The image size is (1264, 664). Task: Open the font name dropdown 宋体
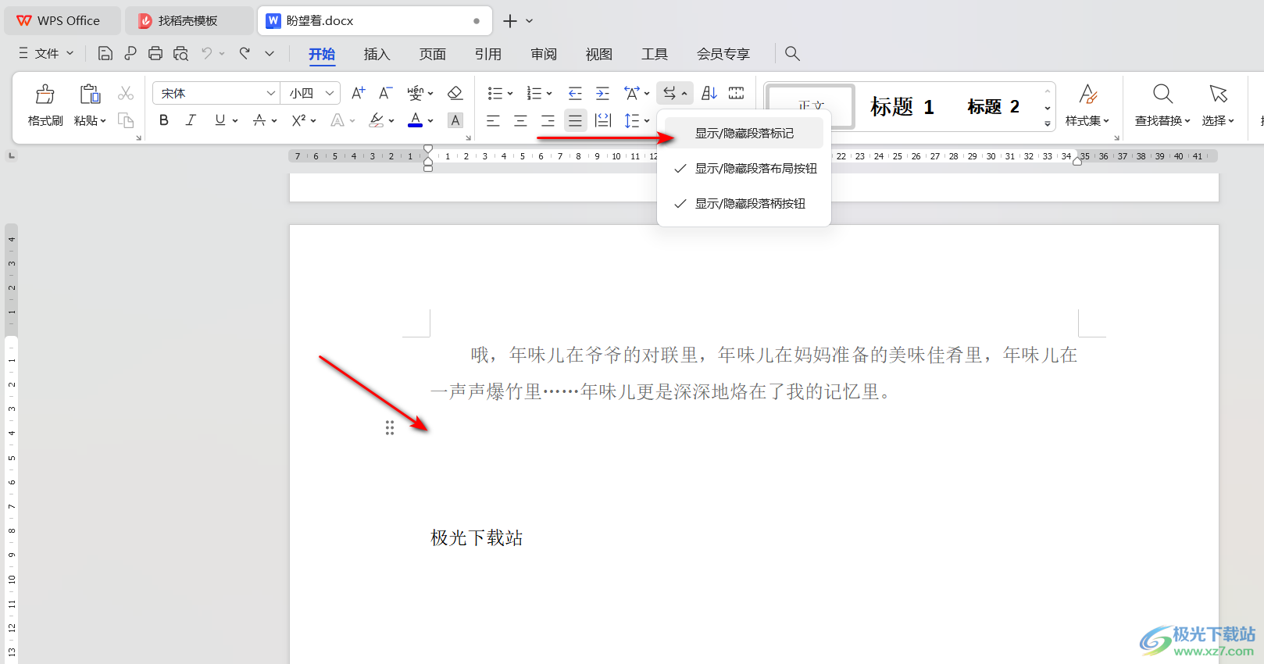[270, 93]
